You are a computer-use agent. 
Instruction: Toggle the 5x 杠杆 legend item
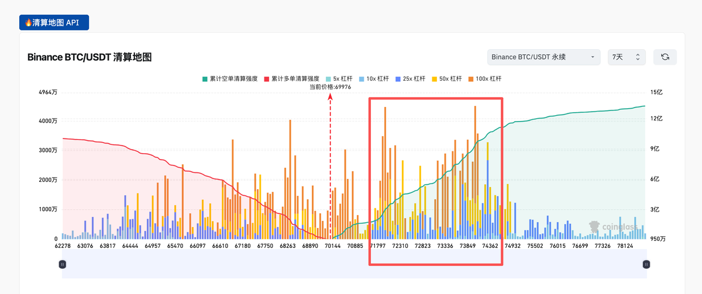pos(339,78)
